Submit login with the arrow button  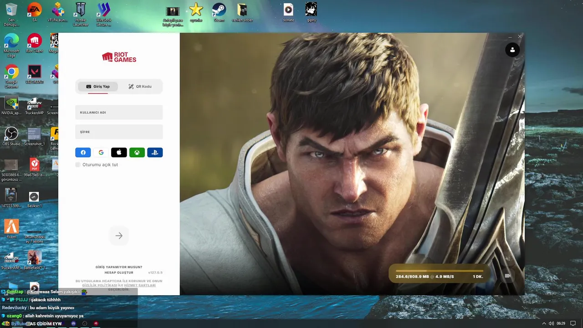119,236
